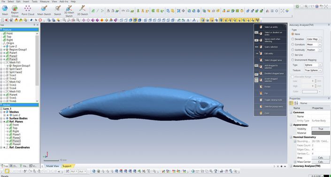331x177 pixels.
Task: Click Select an entity mode icon
Action: click(x=261, y=27)
